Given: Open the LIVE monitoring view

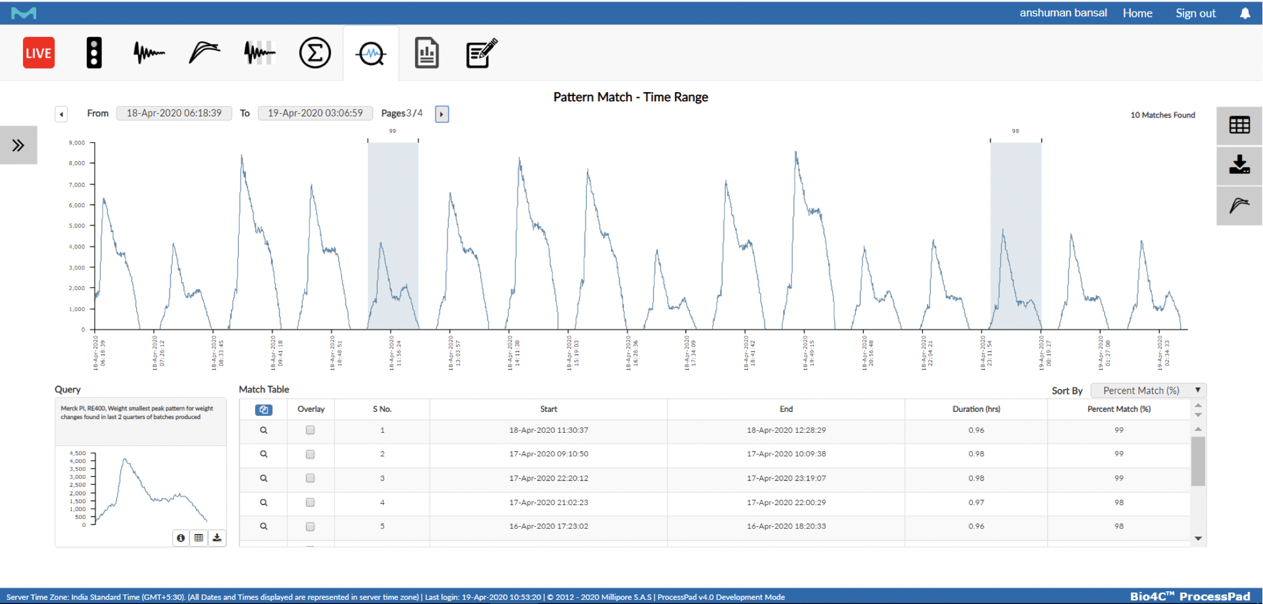Looking at the screenshot, I should click(x=39, y=53).
